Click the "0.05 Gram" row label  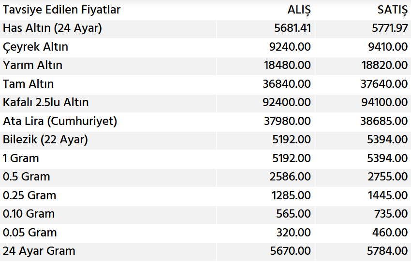pos(30,233)
